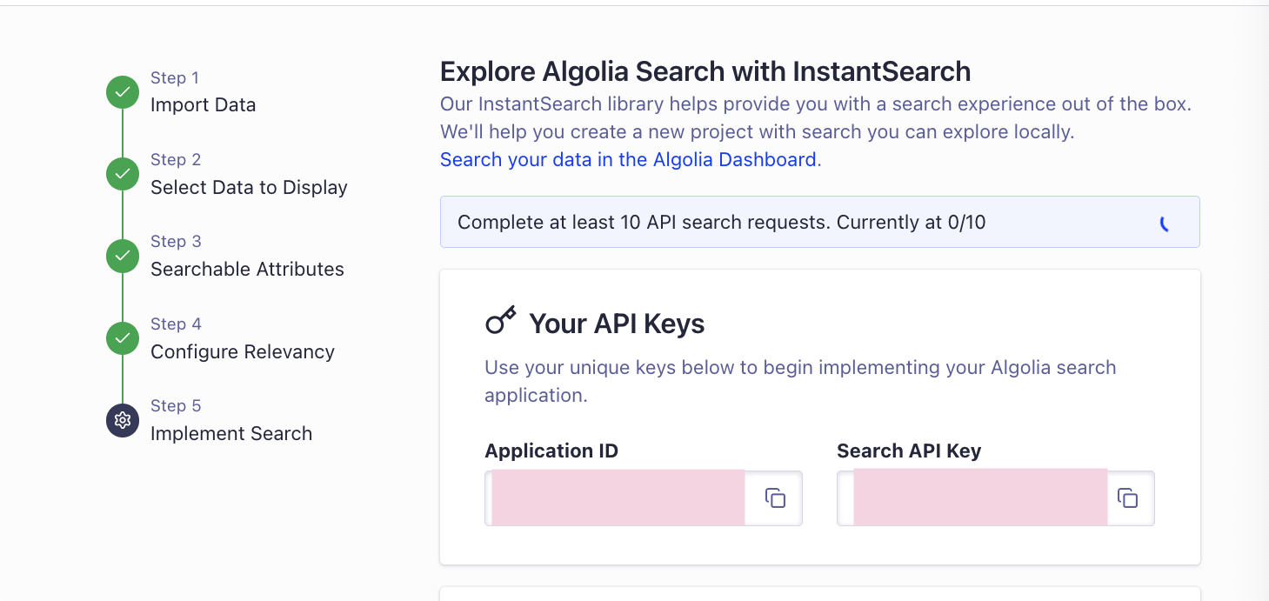This screenshot has height=601, width=1269.
Task: Click the Step 5 gear icon
Action: (123, 420)
